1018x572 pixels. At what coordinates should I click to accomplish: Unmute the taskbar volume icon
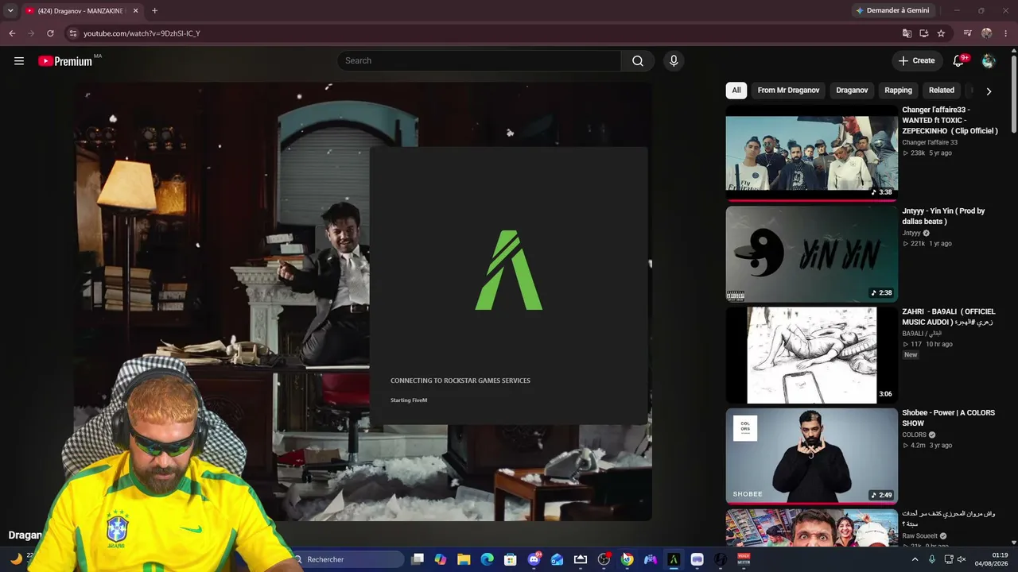coord(962,559)
